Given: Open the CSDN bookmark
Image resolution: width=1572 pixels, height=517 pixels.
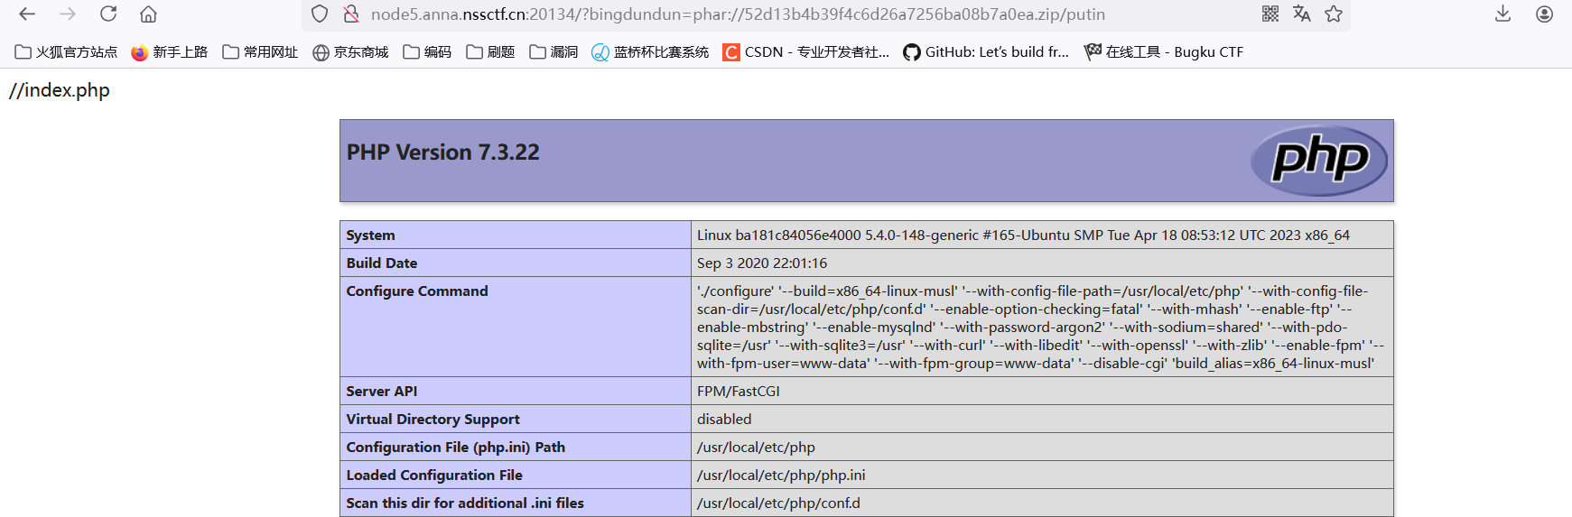Looking at the screenshot, I should click(805, 52).
